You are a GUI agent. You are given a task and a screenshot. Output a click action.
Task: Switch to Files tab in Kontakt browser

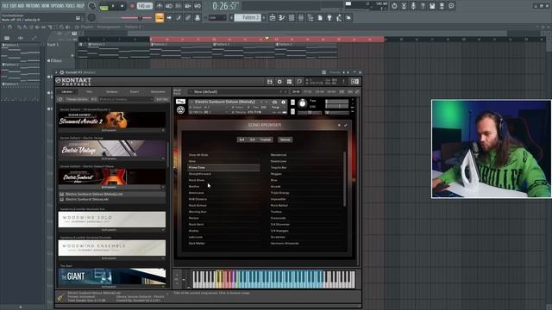[x=90, y=92]
